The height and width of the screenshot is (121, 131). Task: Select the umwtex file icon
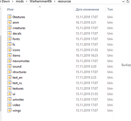9,99
